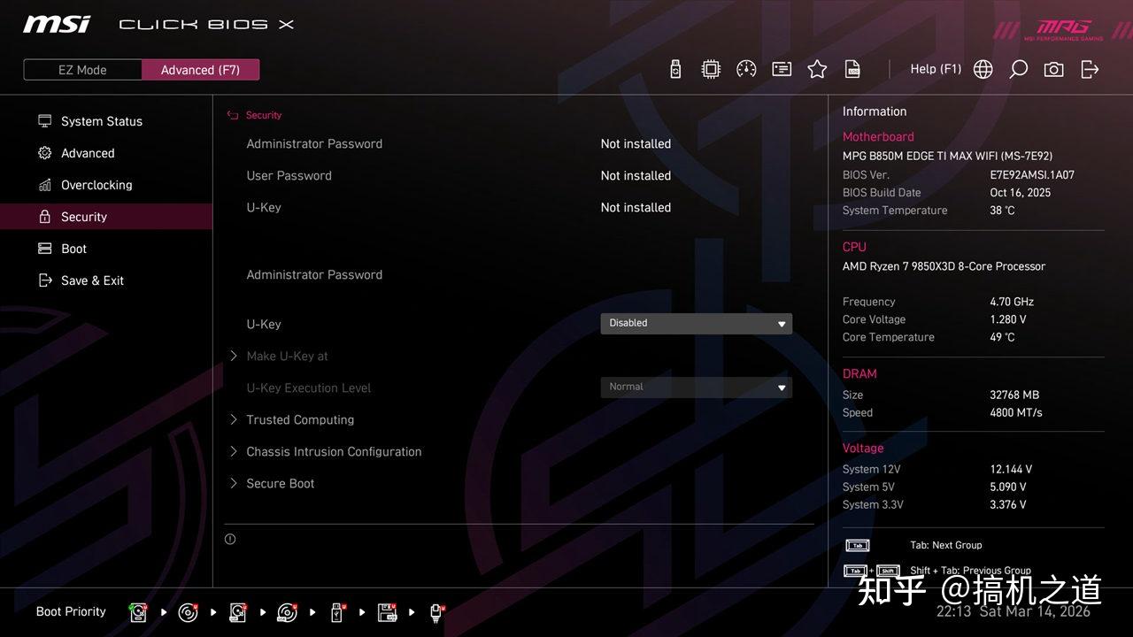Click the System 3.3V value 3.376 V

pyautogui.click(x=1008, y=504)
